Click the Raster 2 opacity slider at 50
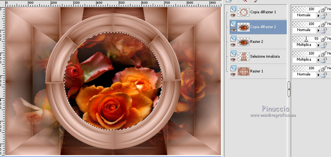The image size is (331, 157). click(x=306, y=39)
